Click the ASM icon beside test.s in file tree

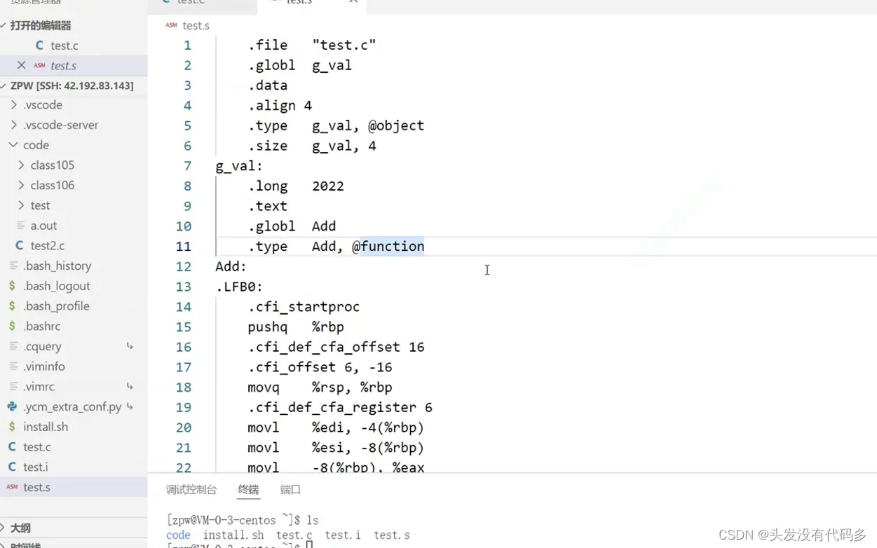(12, 487)
